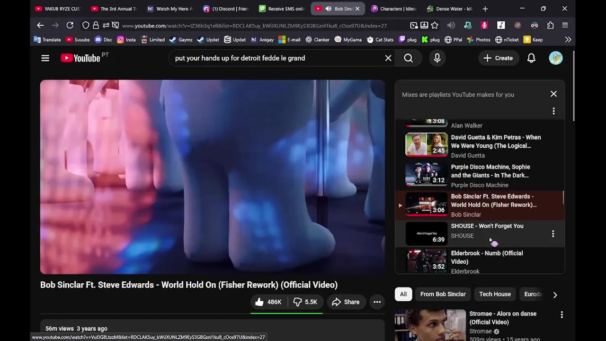
Task: Open options for SHOUSE playlist item
Action: [553, 234]
